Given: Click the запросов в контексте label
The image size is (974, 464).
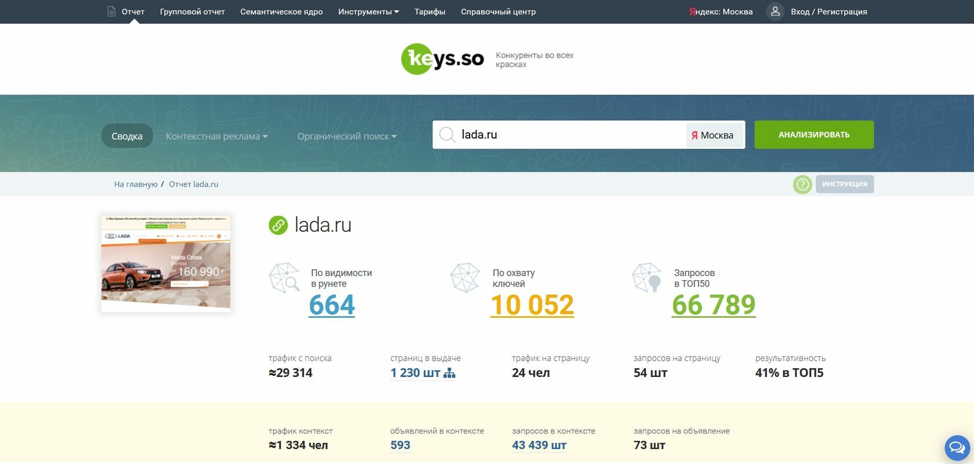Looking at the screenshot, I should (554, 431).
